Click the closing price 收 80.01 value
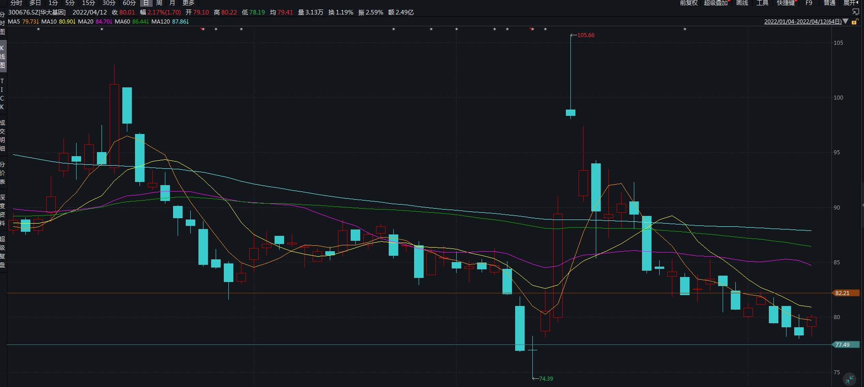 [124, 12]
